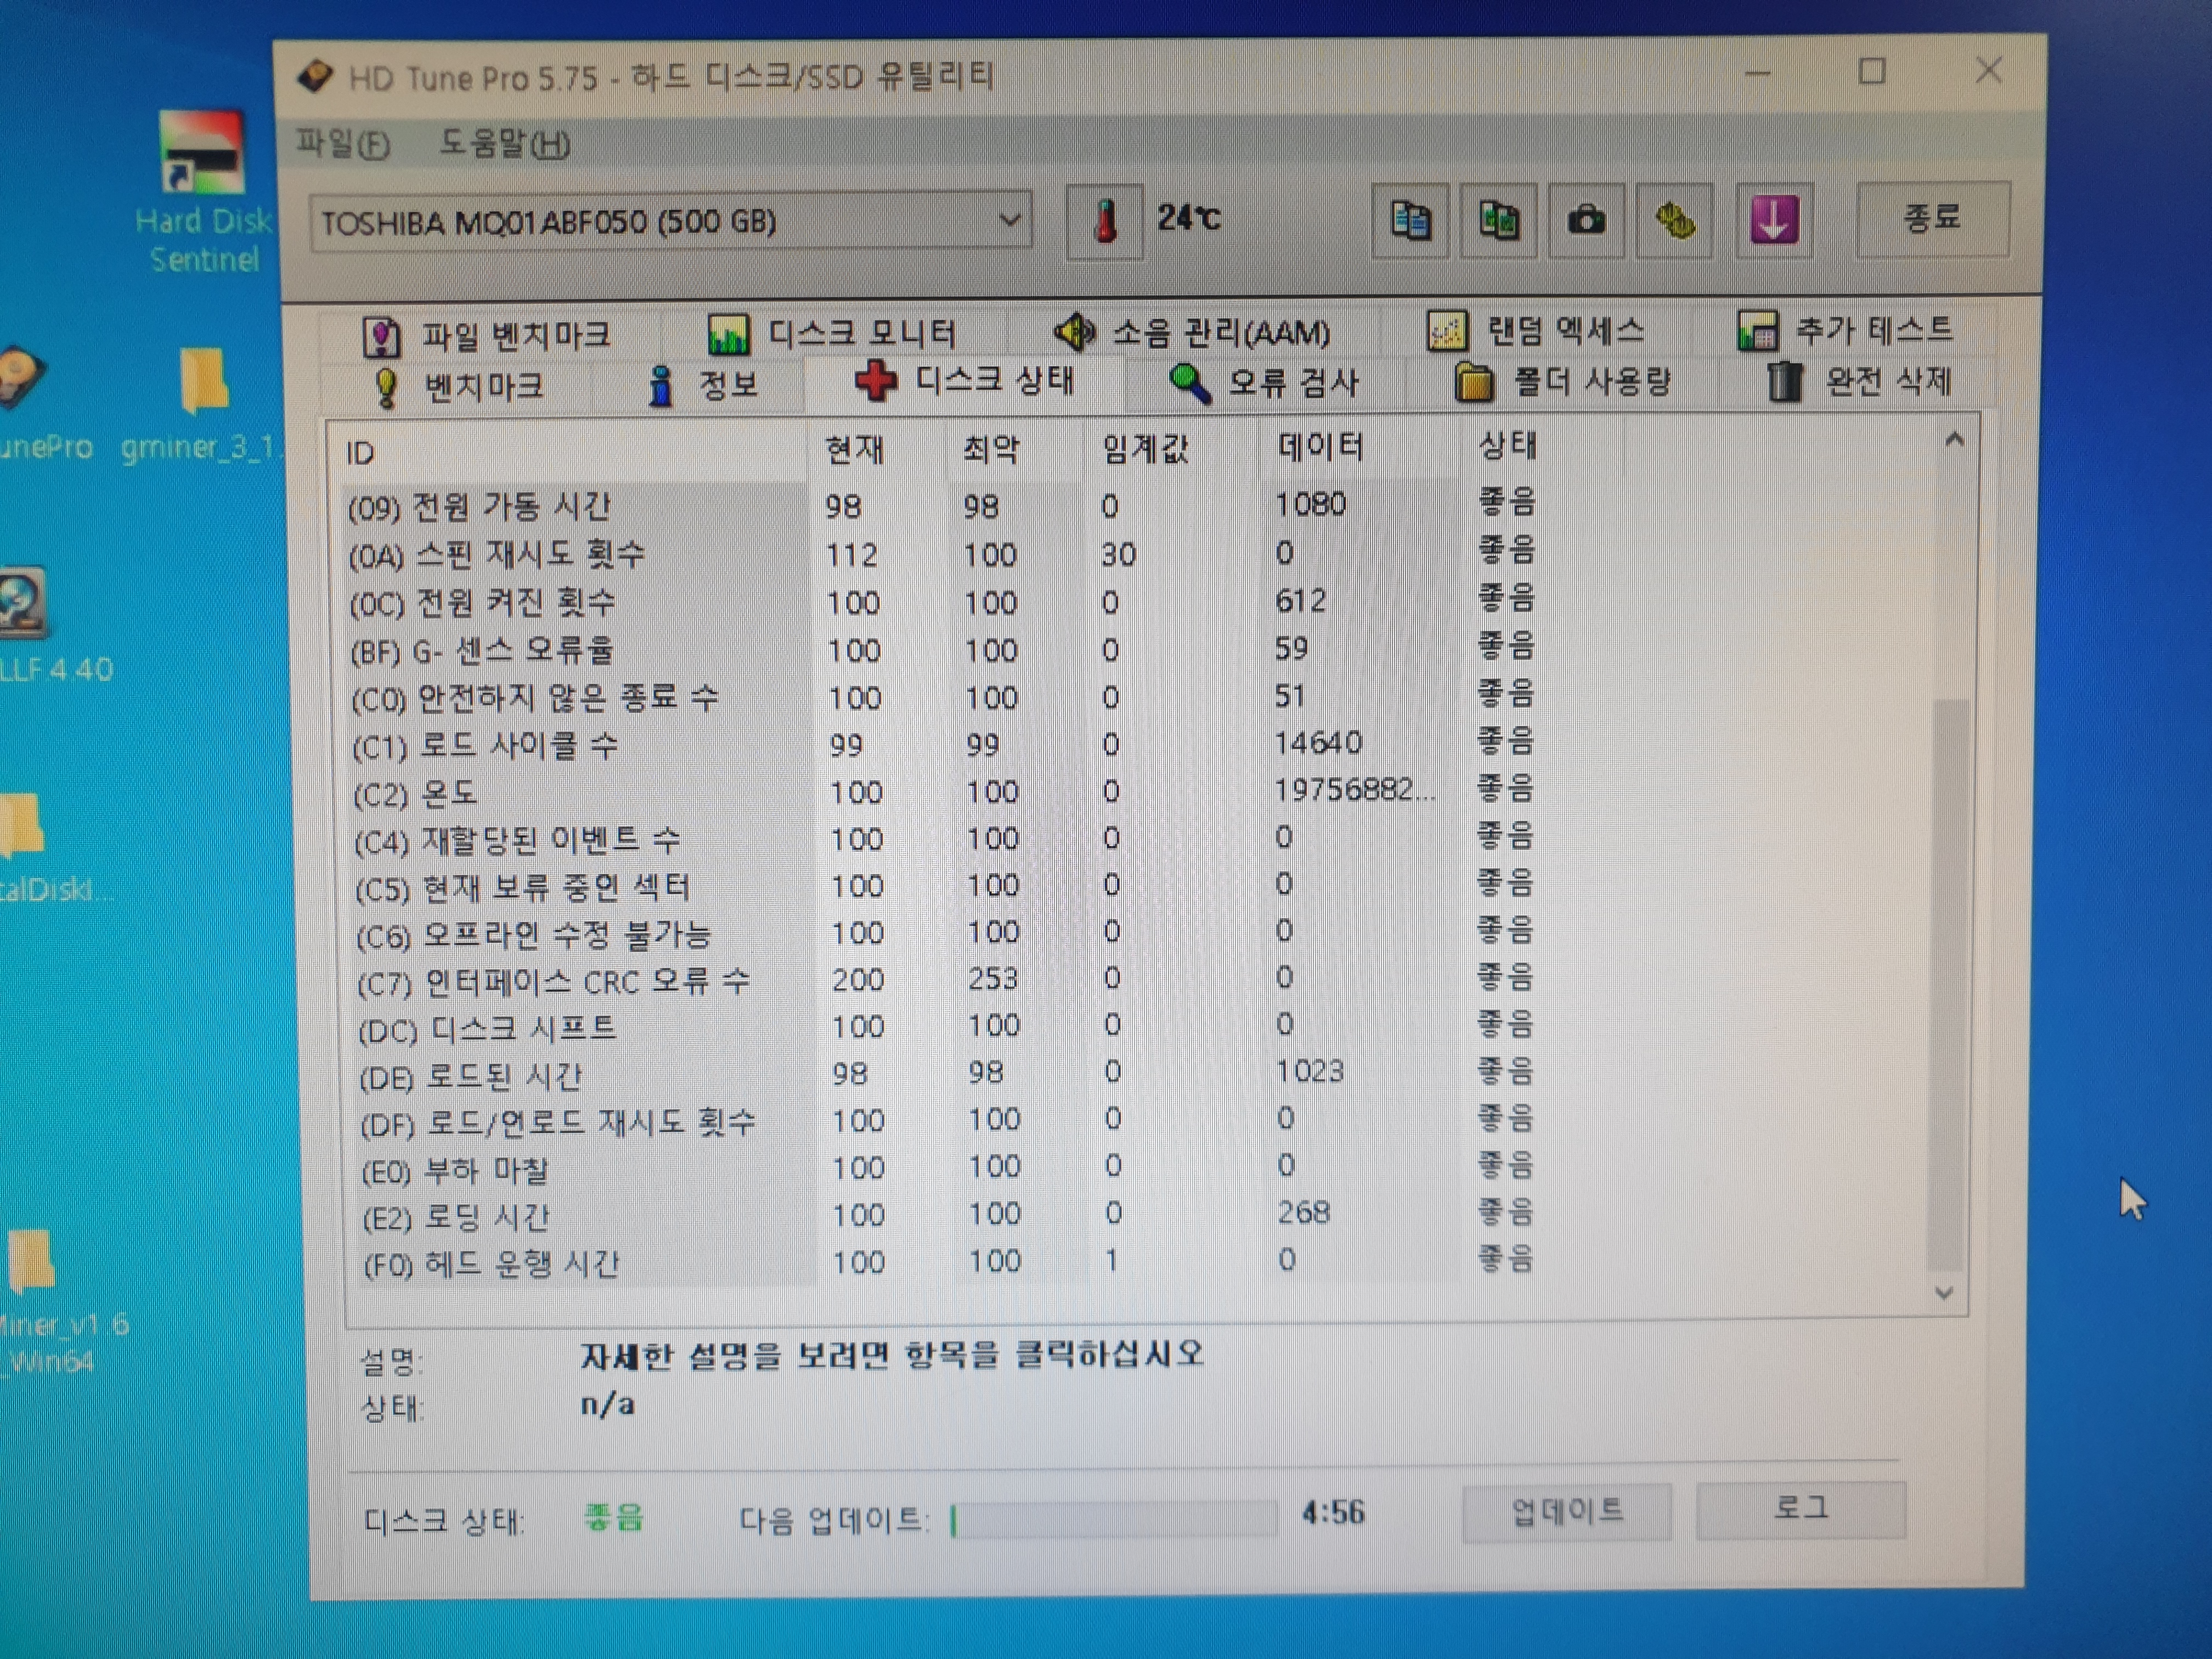Click the camera save screenshot icon
Viewport: 2212px width, 1659px height.
pyautogui.click(x=1586, y=220)
